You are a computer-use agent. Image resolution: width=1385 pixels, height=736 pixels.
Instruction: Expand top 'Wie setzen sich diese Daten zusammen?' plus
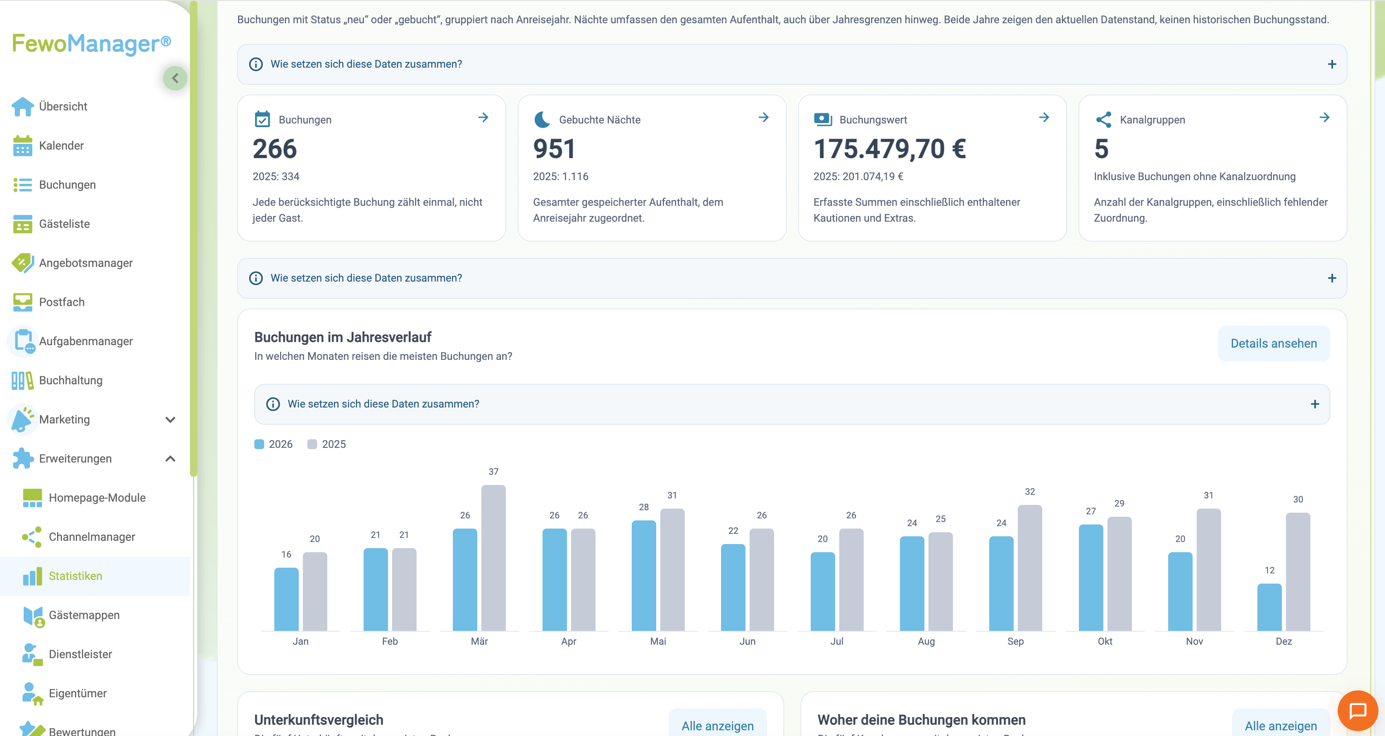pyautogui.click(x=1332, y=64)
